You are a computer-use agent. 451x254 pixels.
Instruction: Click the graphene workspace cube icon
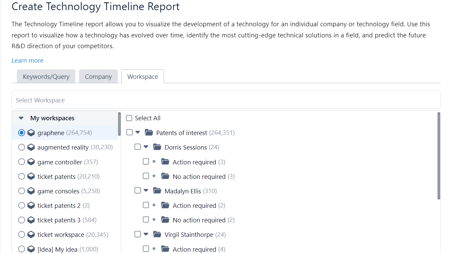(x=31, y=133)
